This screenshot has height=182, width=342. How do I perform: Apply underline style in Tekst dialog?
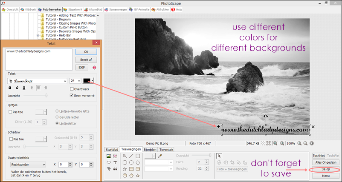point(24,88)
